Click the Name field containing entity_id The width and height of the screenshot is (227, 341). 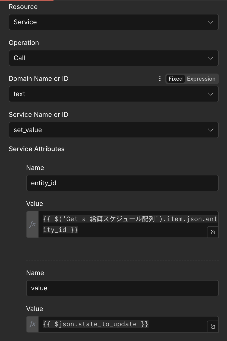(122, 183)
